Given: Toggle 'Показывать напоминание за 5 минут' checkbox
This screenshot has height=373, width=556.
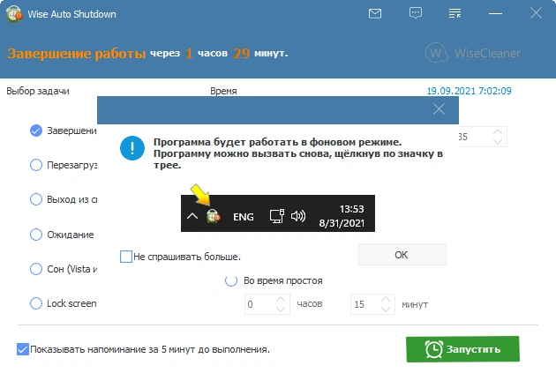Looking at the screenshot, I should pos(23,349).
